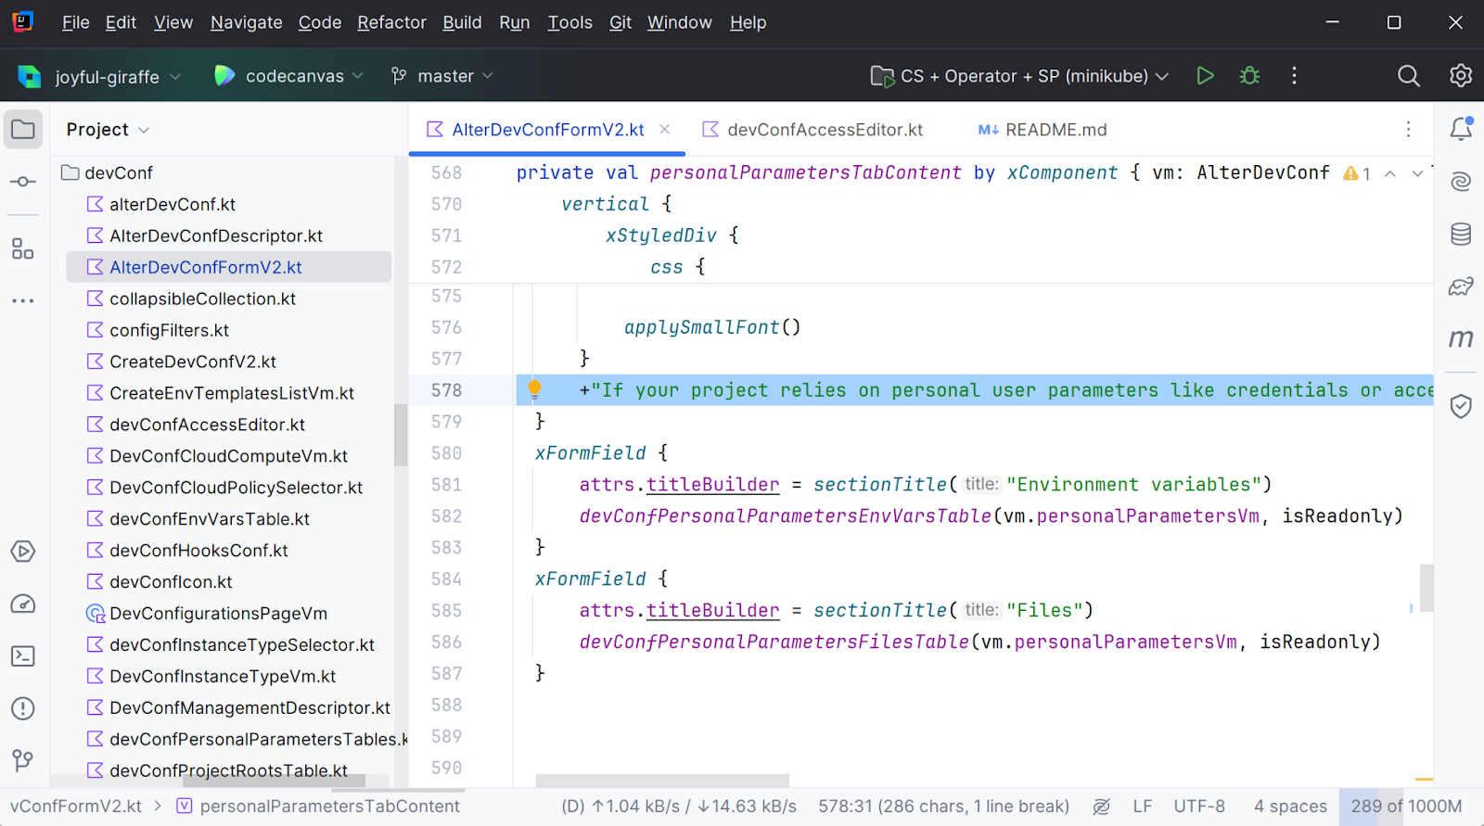The width and height of the screenshot is (1484, 826).
Task: Open the Project view mode dropdown
Action: point(108,130)
